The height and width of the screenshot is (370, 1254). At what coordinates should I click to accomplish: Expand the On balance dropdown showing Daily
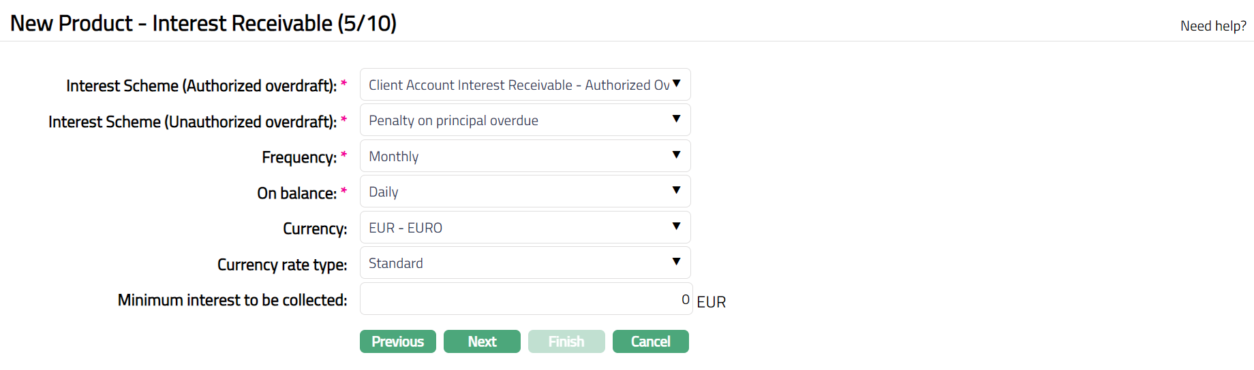tap(525, 192)
